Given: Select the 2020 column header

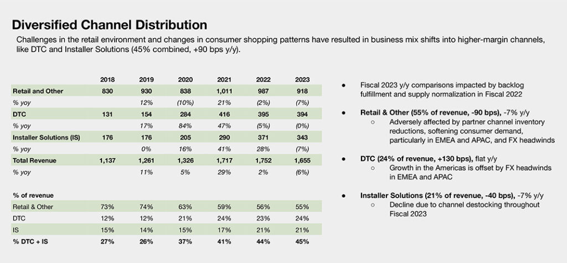Looking at the screenshot, I should tap(185, 80).
